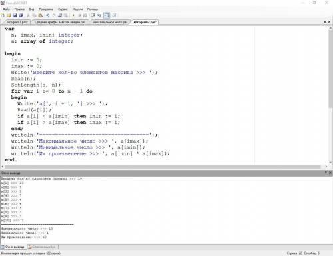Click the Paste clipboard icon in the toolbar

[41, 15]
